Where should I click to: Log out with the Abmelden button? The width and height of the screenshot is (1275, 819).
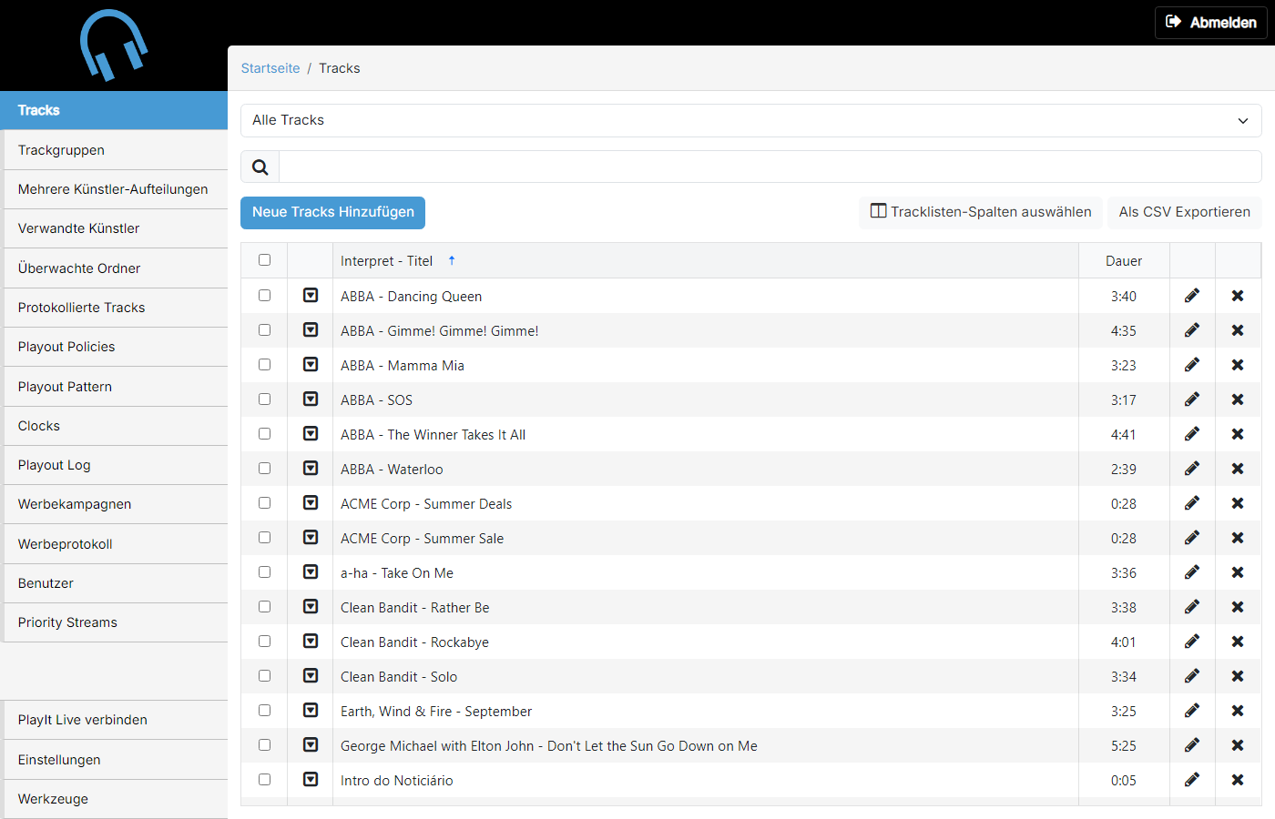coord(1211,23)
